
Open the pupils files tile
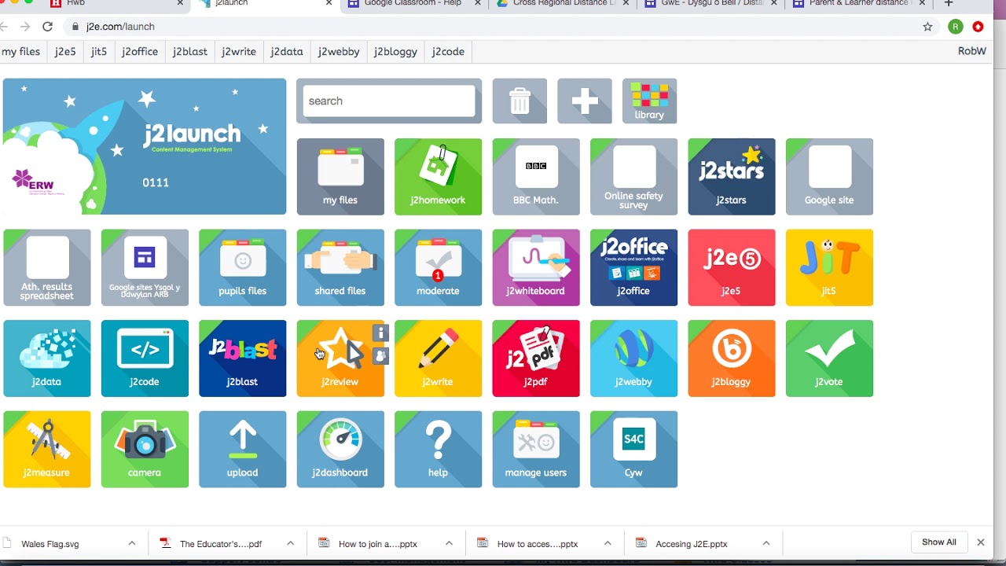click(x=242, y=267)
